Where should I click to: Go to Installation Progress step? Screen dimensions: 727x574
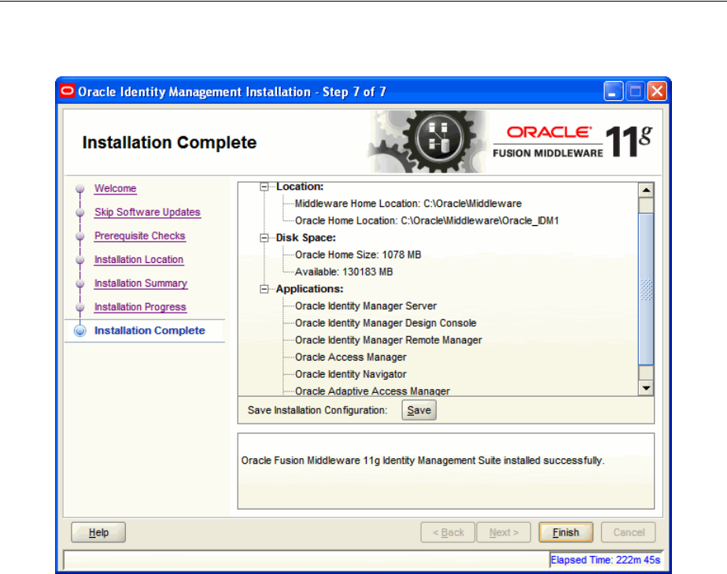coord(140,307)
